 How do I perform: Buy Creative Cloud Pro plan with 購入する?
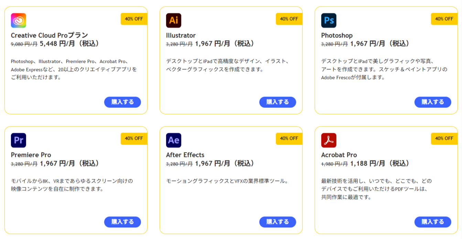tap(122, 102)
